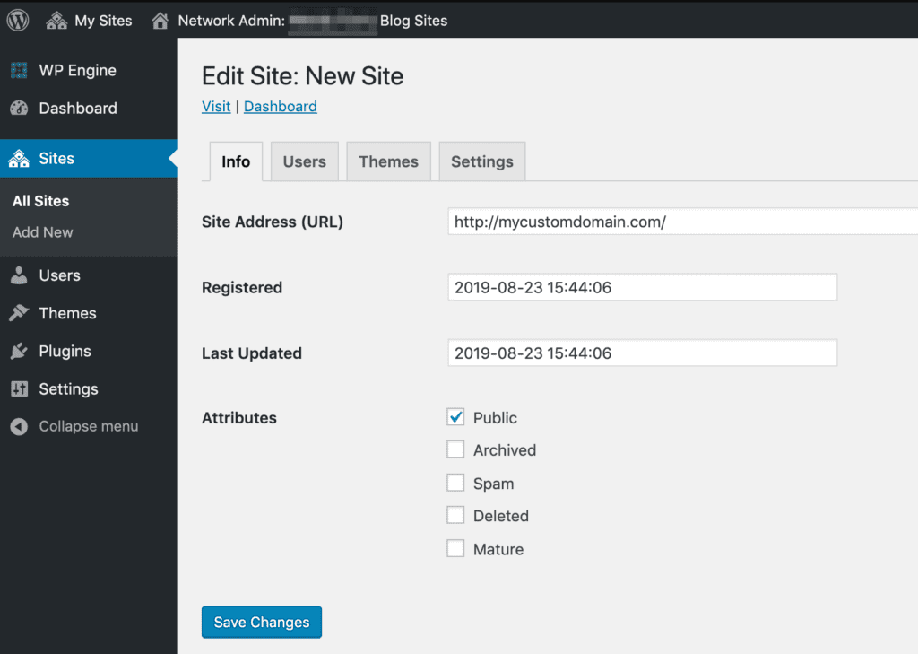This screenshot has height=654, width=918.
Task: Click the Themes paintbrush icon
Action: 19,314
